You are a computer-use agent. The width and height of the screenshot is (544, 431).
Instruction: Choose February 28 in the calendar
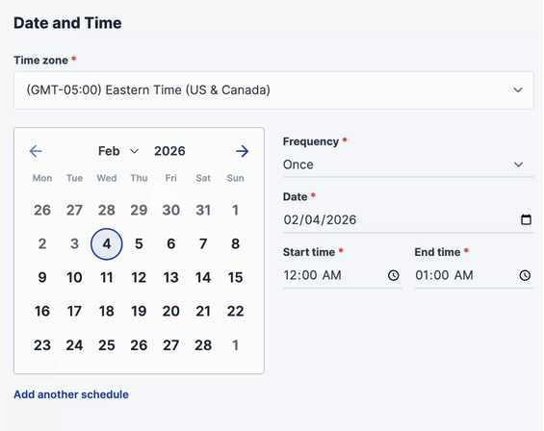click(203, 345)
